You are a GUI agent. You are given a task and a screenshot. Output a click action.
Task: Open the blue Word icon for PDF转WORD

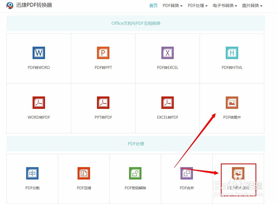click(39, 53)
